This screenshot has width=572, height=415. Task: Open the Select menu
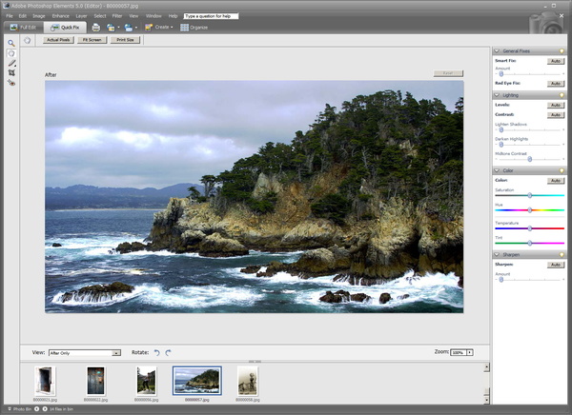[100, 16]
